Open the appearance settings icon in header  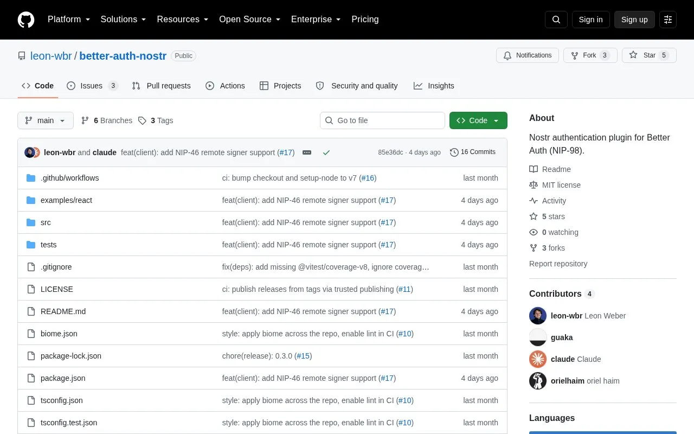coord(668,20)
